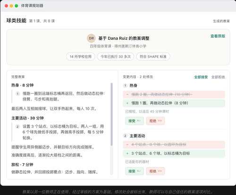
Task: Click the 今年已执行 30 多次 tag
Action: [x=116, y=56]
